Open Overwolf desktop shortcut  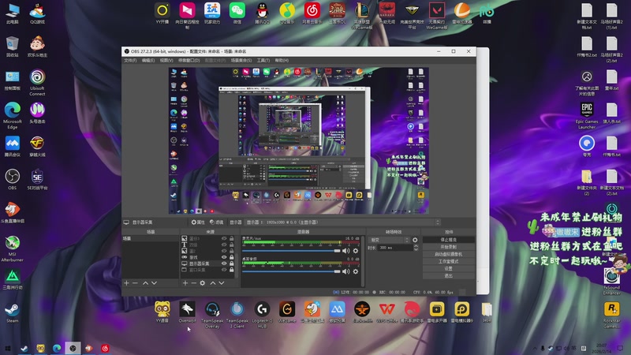(x=187, y=312)
